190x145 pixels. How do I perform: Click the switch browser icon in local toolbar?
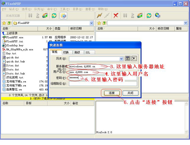[x=63, y=15]
